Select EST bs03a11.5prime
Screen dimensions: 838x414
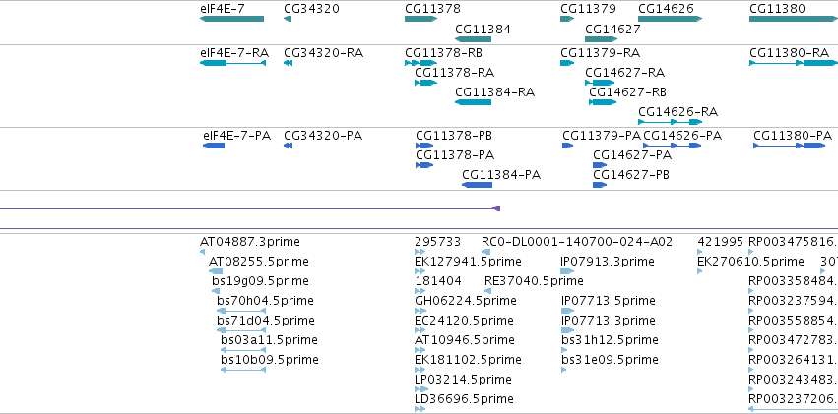tap(243, 350)
